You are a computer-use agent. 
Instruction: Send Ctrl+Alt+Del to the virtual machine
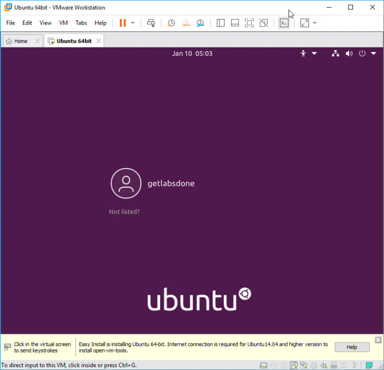[x=151, y=23]
